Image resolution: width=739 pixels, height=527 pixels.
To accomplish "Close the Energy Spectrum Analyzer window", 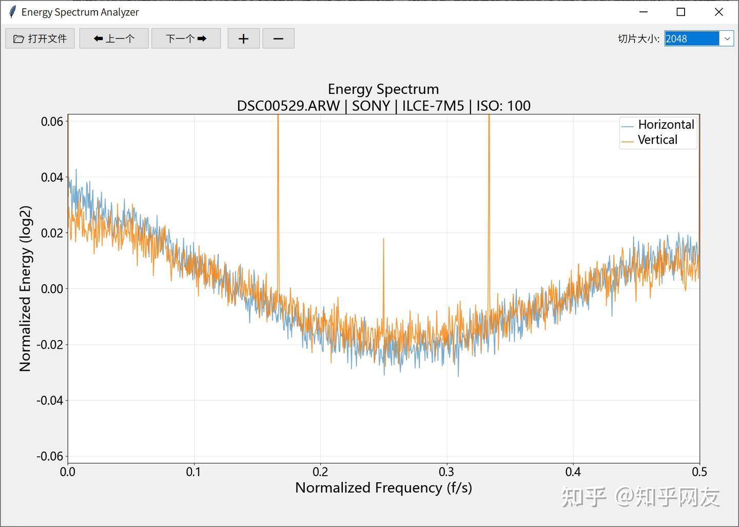I will (719, 12).
